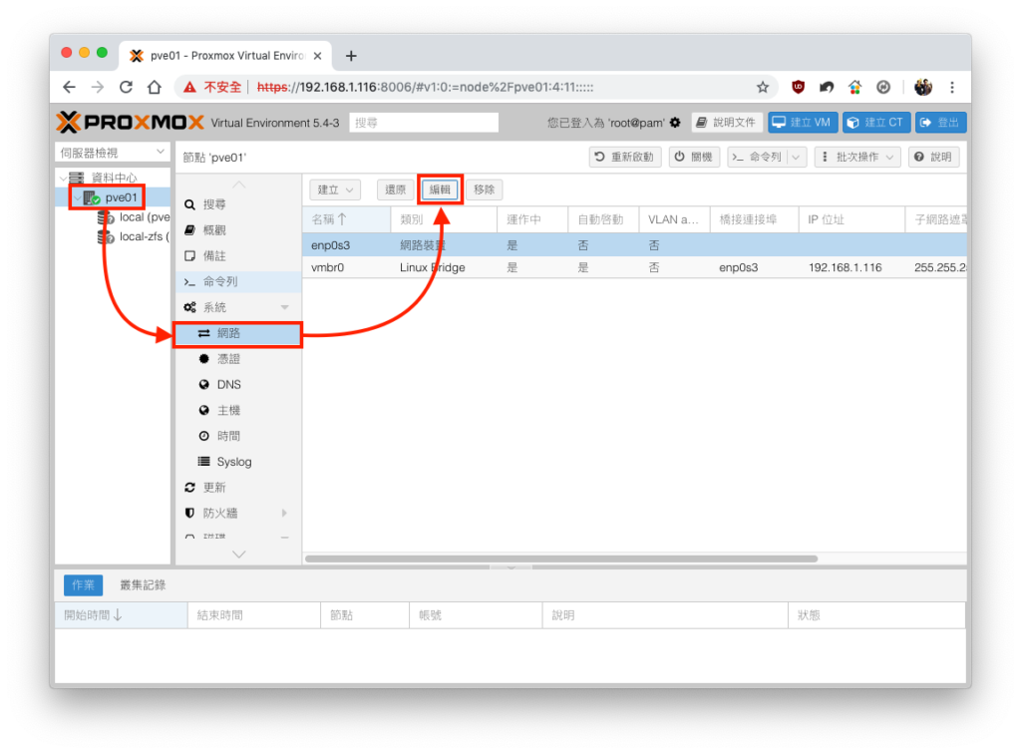The height and width of the screenshot is (754, 1021).
Task: Open the 建立 create dropdown
Action: [335, 190]
